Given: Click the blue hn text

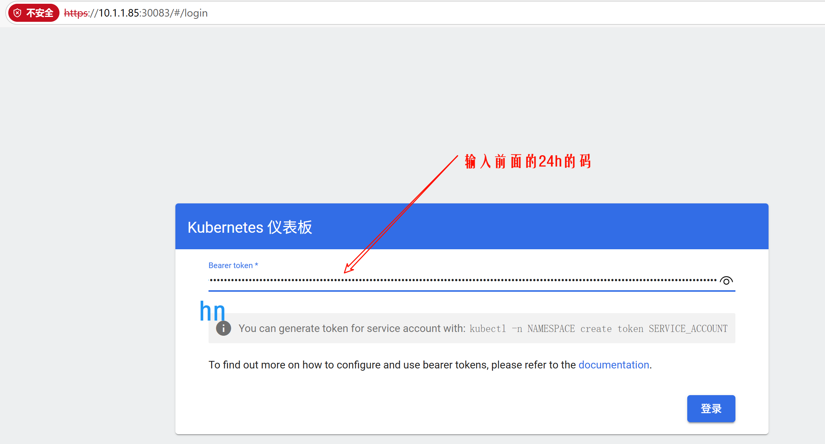Looking at the screenshot, I should point(212,311).
